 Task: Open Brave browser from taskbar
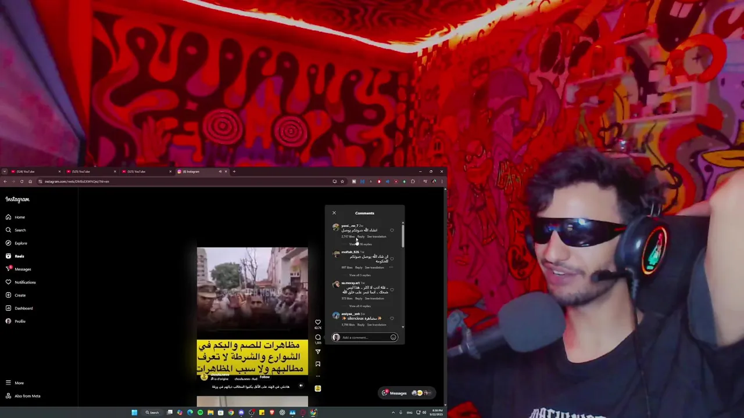[x=271, y=413]
